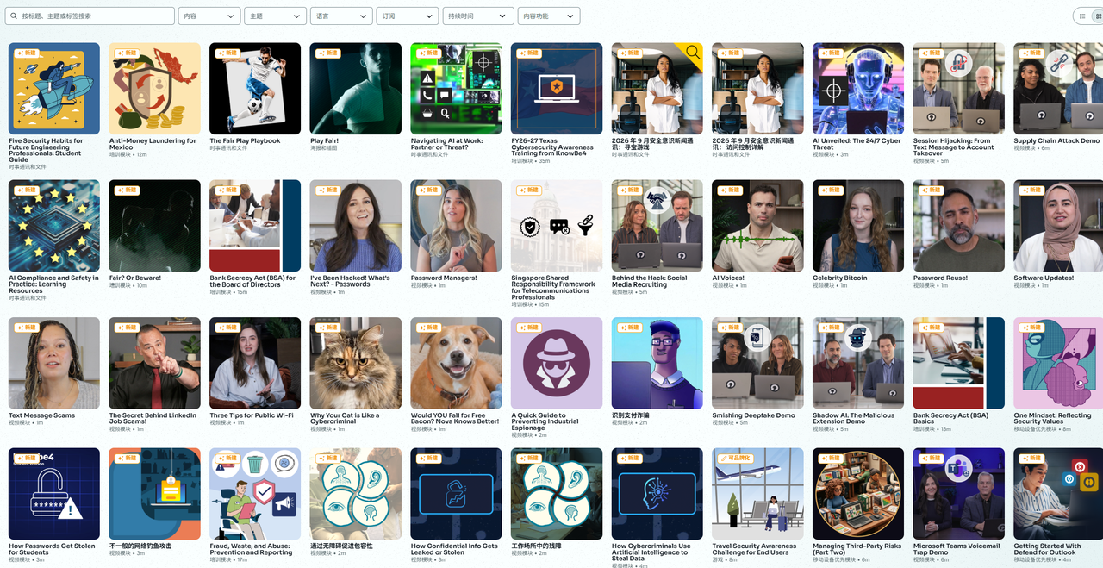Image resolution: width=1103 pixels, height=568 pixels.
Task: Open the Singapore Shared Responsibility Framework title
Action: [553, 288]
